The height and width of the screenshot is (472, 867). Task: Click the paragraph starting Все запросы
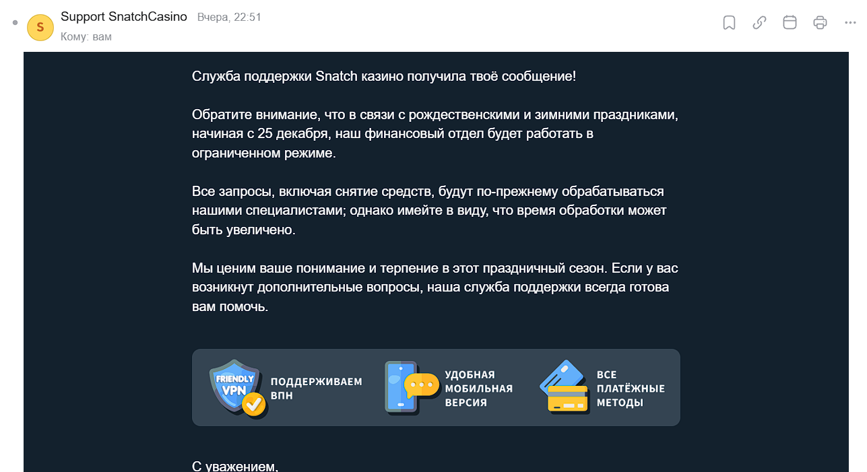[x=429, y=210]
